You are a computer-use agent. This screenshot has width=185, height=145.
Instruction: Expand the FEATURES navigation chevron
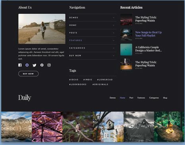[114, 40]
